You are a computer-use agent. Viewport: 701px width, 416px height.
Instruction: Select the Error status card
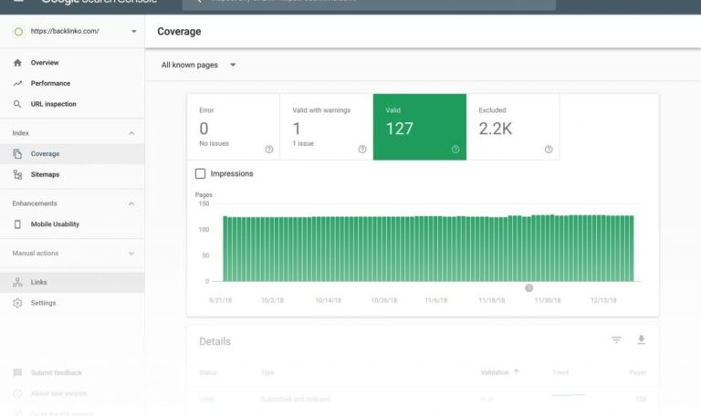point(234,127)
